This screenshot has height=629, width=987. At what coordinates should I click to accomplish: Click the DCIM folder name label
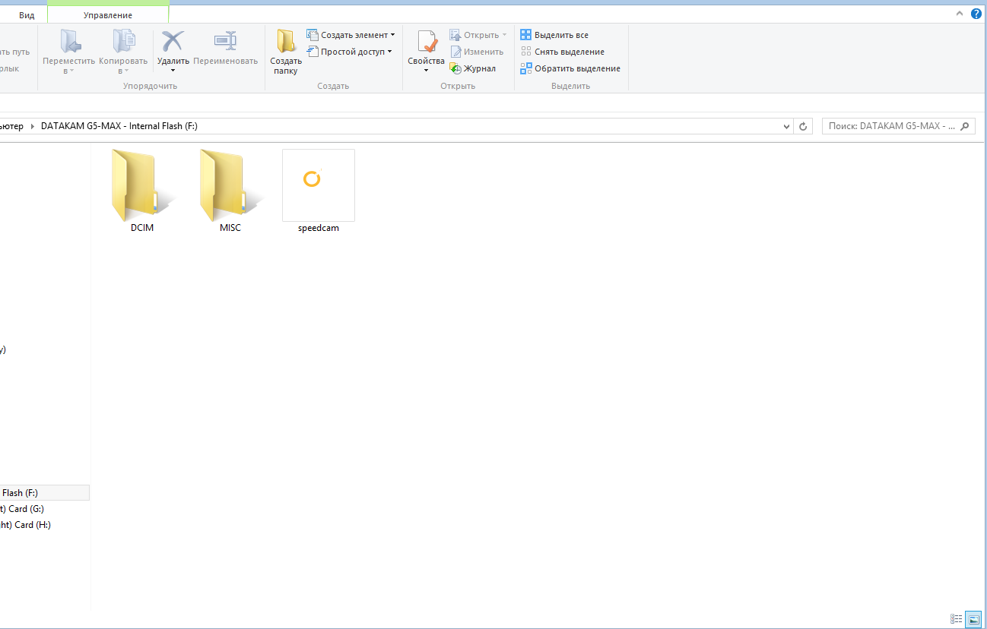pyautogui.click(x=142, y=228)
